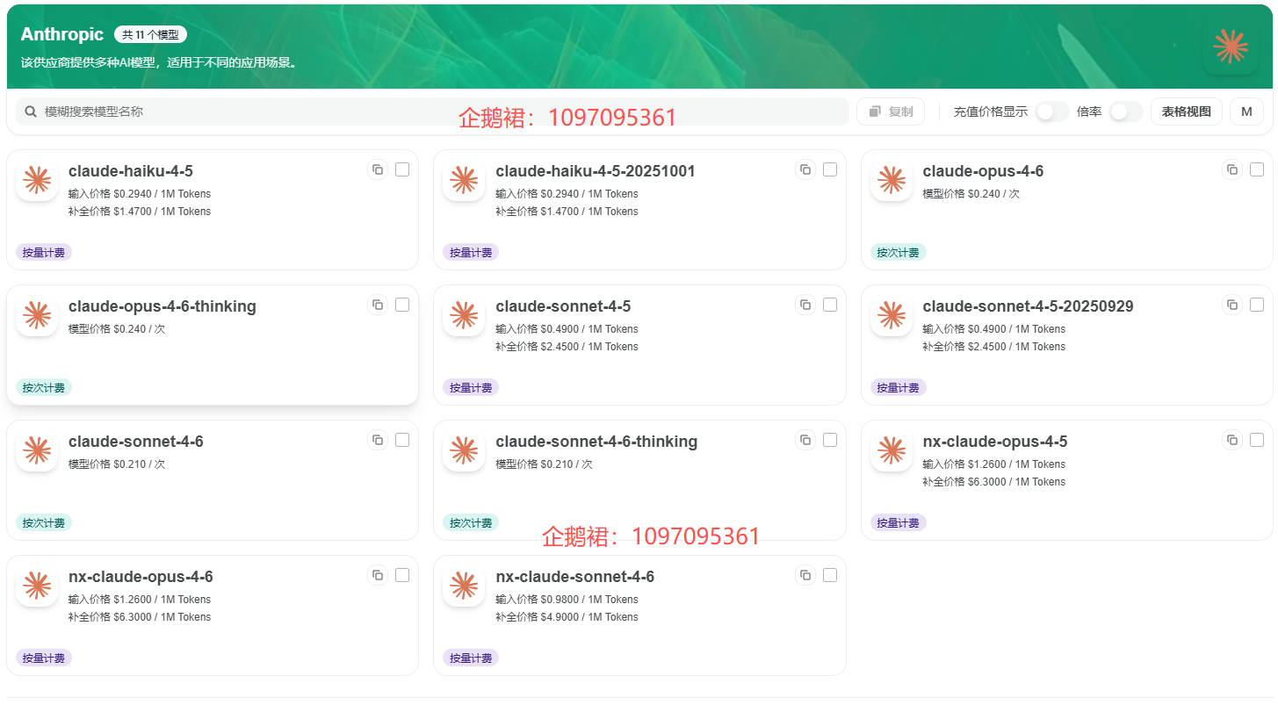Copy claude-sonnet-4-5-20250929 model name icon
Screen dimensions: 1278x712
[x=1232, y=305]
